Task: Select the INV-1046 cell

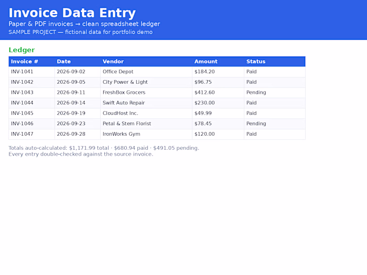Action: (31, 124)
